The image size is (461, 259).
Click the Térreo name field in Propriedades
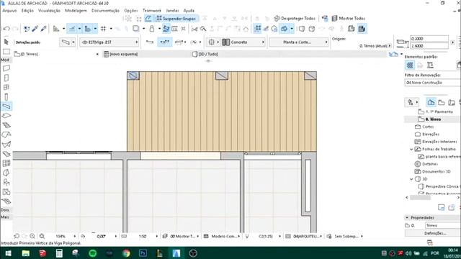point(443,225)
